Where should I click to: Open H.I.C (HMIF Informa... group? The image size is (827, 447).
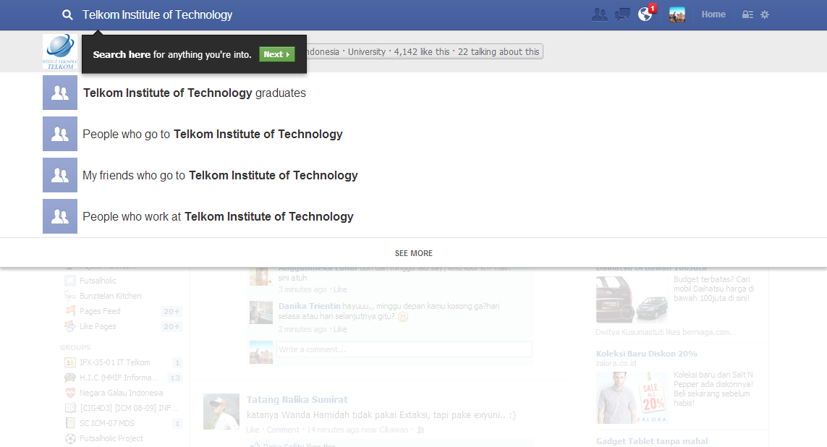pos(119,378)
